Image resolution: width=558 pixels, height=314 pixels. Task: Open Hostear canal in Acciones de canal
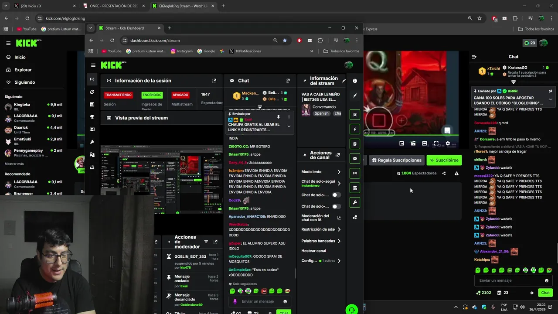pos(314,251)
